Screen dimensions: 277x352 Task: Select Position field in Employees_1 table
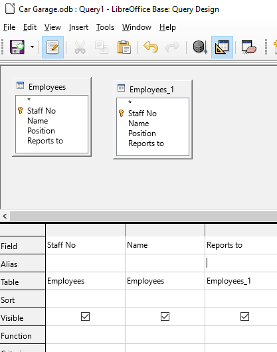coord(142,133)
